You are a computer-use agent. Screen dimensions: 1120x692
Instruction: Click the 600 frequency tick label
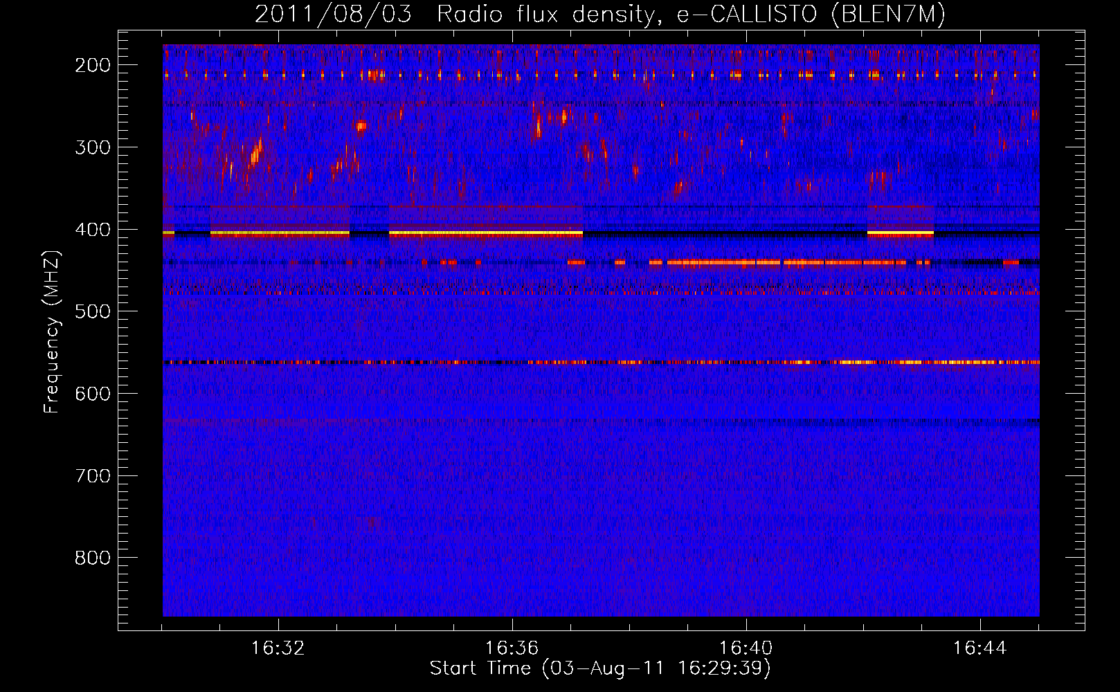[x=93, y=394]
